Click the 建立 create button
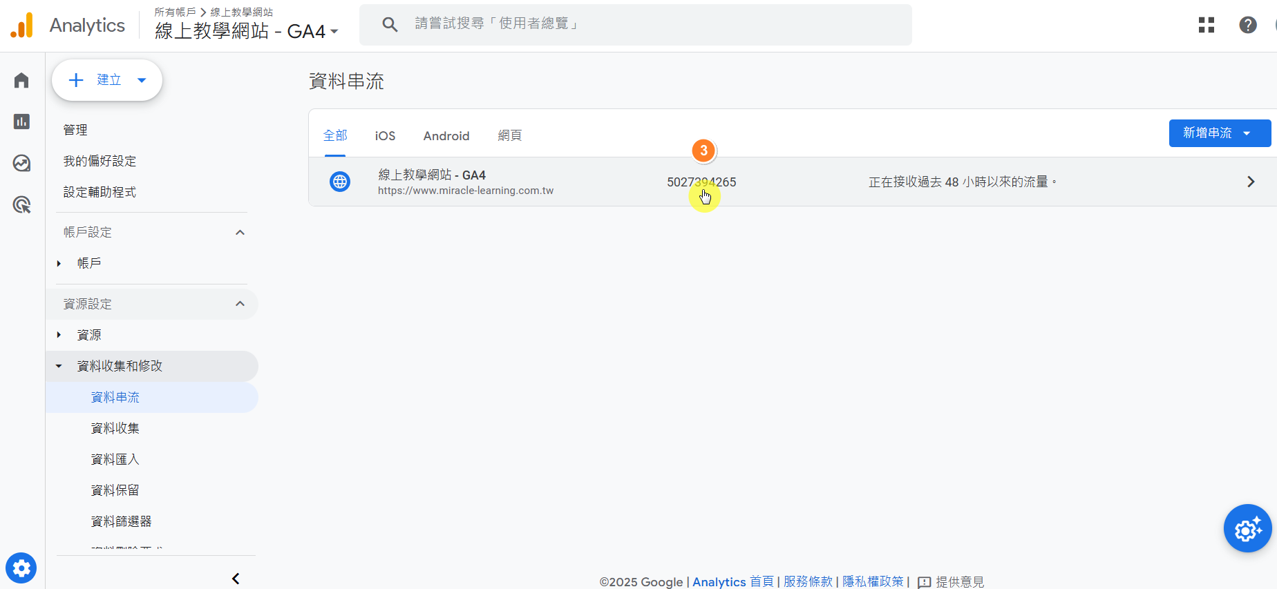The height and width of the screenshot is (589, 1277). pyautogui.click(x=107, y=80)
